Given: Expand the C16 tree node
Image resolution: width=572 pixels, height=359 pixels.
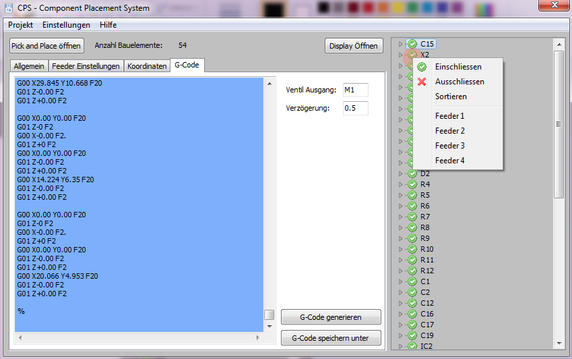Looking at the screenshot, I should coord(400,314).
